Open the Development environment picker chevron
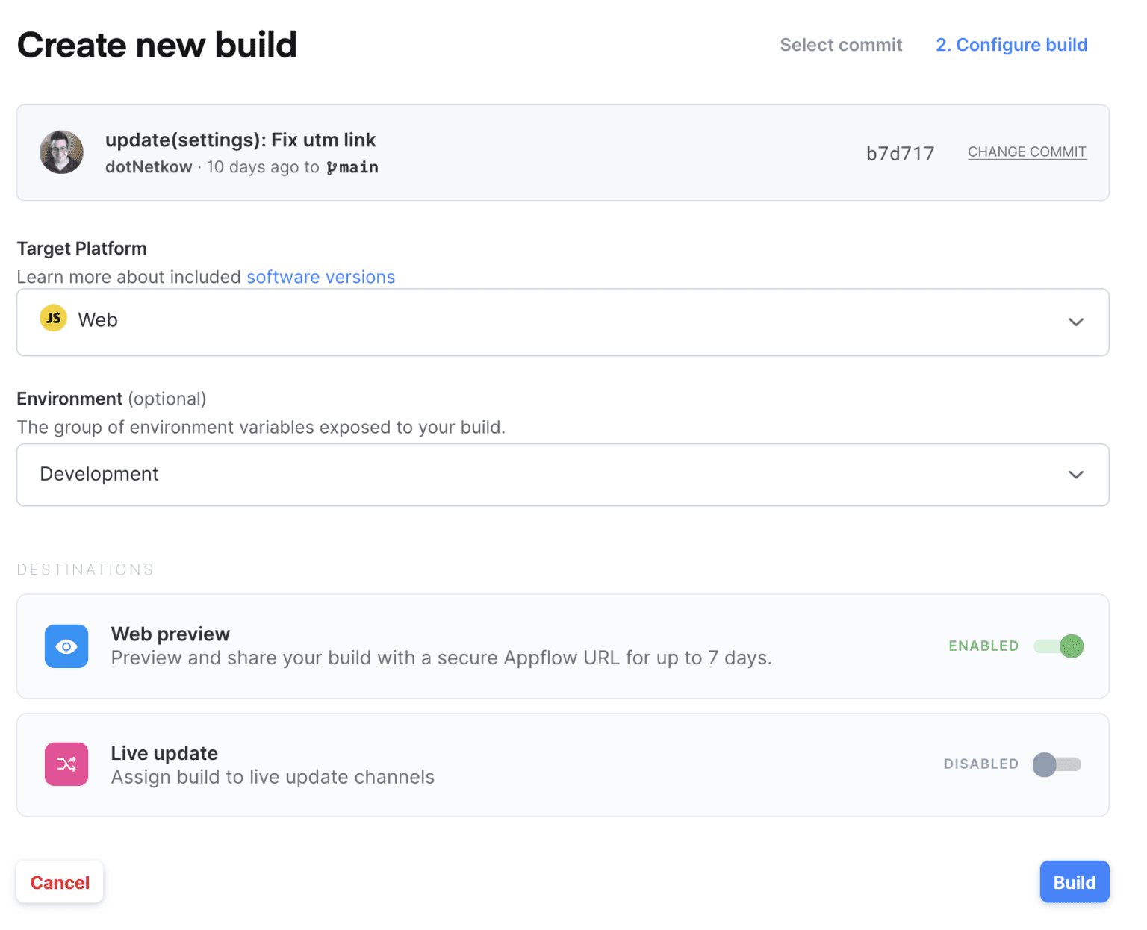 pos(1076,475)
